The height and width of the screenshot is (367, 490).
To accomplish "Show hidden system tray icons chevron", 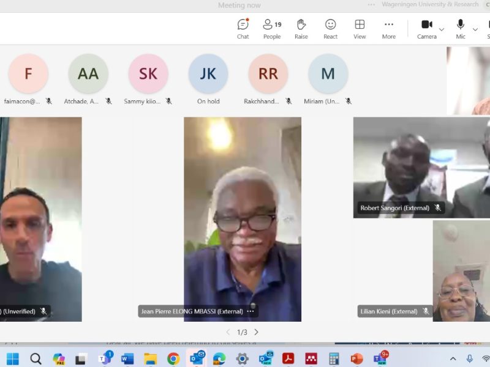I will click(453, 359).
